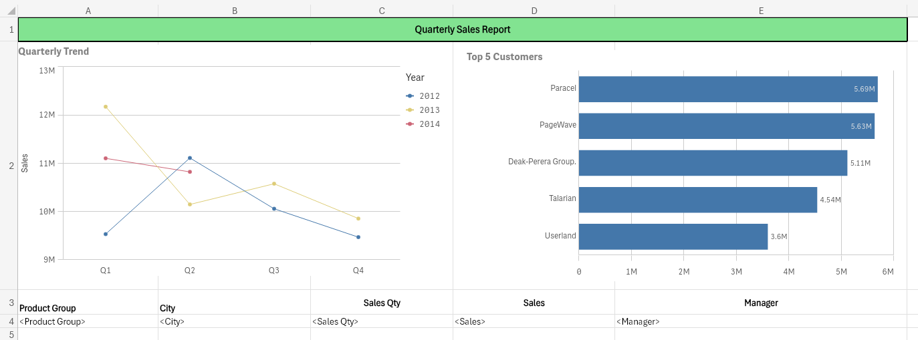This screenshot has height=340, width=918.
Task: Select the <Product Group> placeholder cell
Action: coord(88,321)
